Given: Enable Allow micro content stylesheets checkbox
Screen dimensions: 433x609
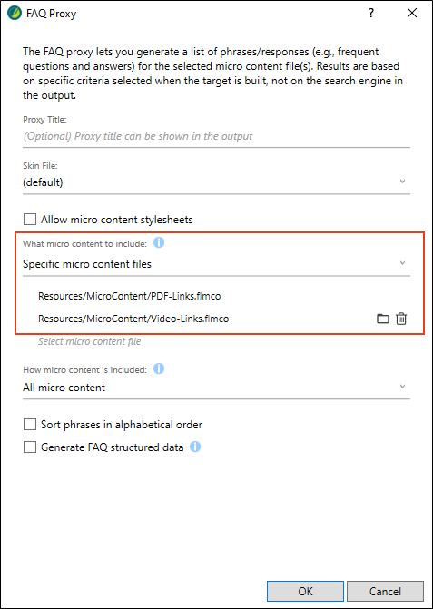Looking at the screenshot, I should coord(30,220).
